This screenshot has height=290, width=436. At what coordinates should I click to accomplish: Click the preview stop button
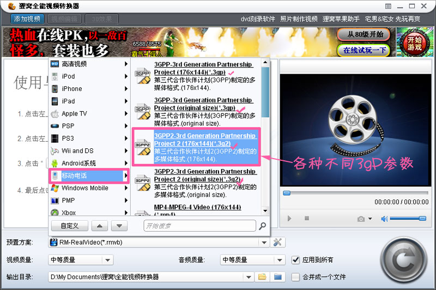(x=307, y=218)
